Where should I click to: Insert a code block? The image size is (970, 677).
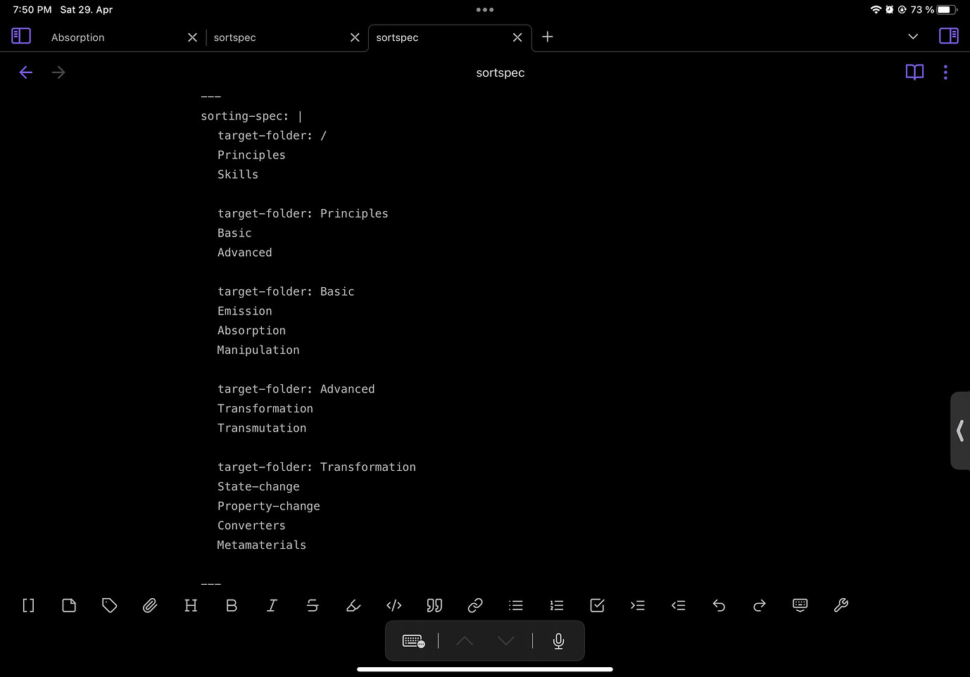coord(393,605)
